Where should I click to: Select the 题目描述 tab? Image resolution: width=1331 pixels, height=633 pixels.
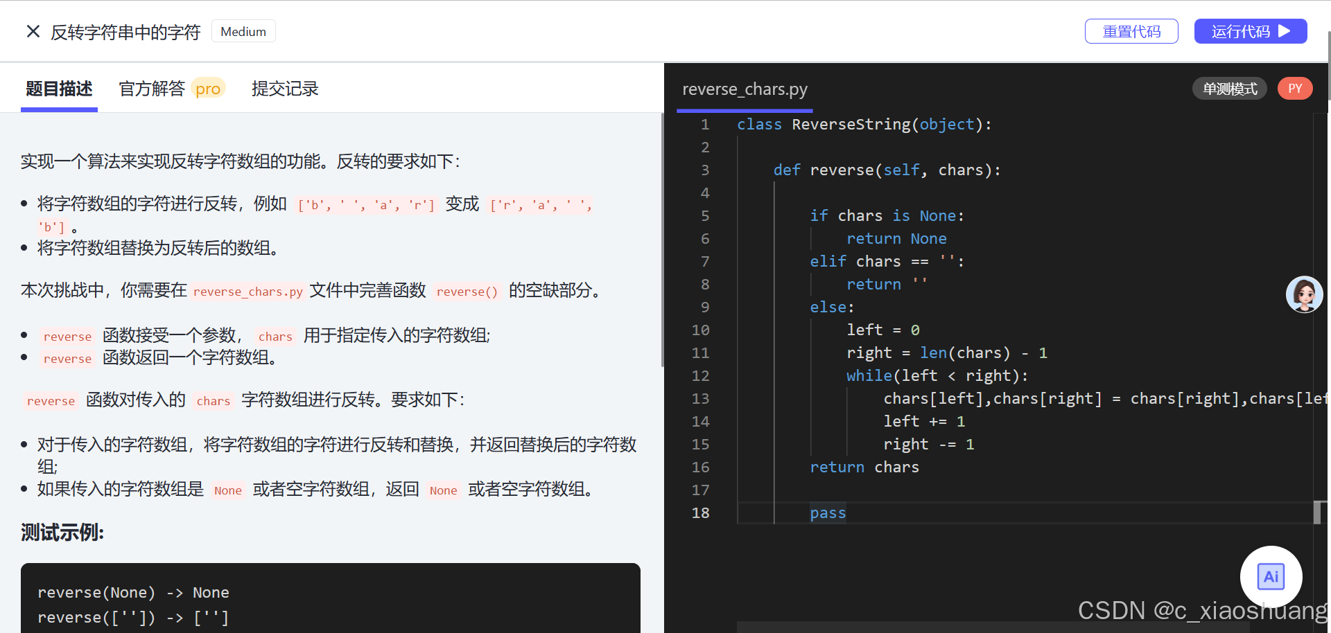click(x=59, y=89)
